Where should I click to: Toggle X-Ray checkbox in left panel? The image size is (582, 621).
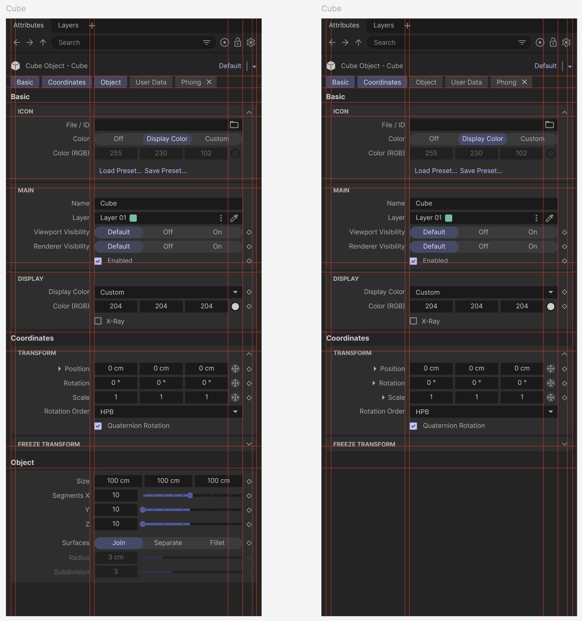(98, 321)
